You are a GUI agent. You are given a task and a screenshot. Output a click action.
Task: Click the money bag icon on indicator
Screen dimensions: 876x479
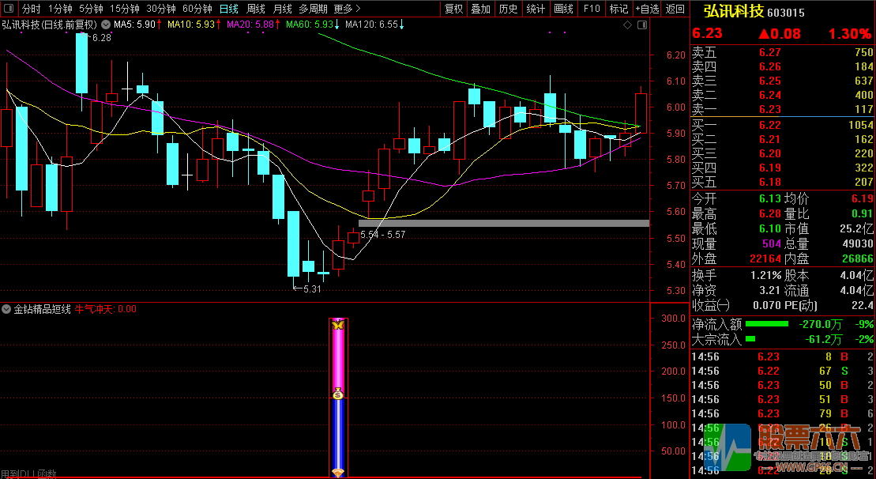pos(338,394)
